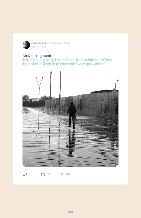Open the black and white street photo
Viewport: 141px width, 218px height.
tap(70, 119)
